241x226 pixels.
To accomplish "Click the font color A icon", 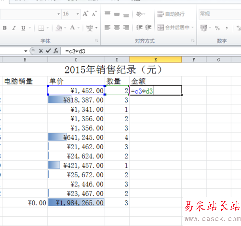I will click(x=72, y=28).
